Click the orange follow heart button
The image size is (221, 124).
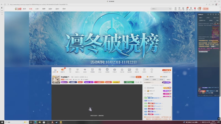139,77
